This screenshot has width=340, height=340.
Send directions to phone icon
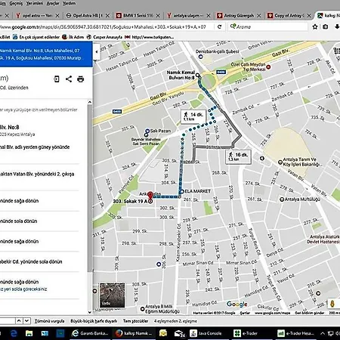[57, 79]
